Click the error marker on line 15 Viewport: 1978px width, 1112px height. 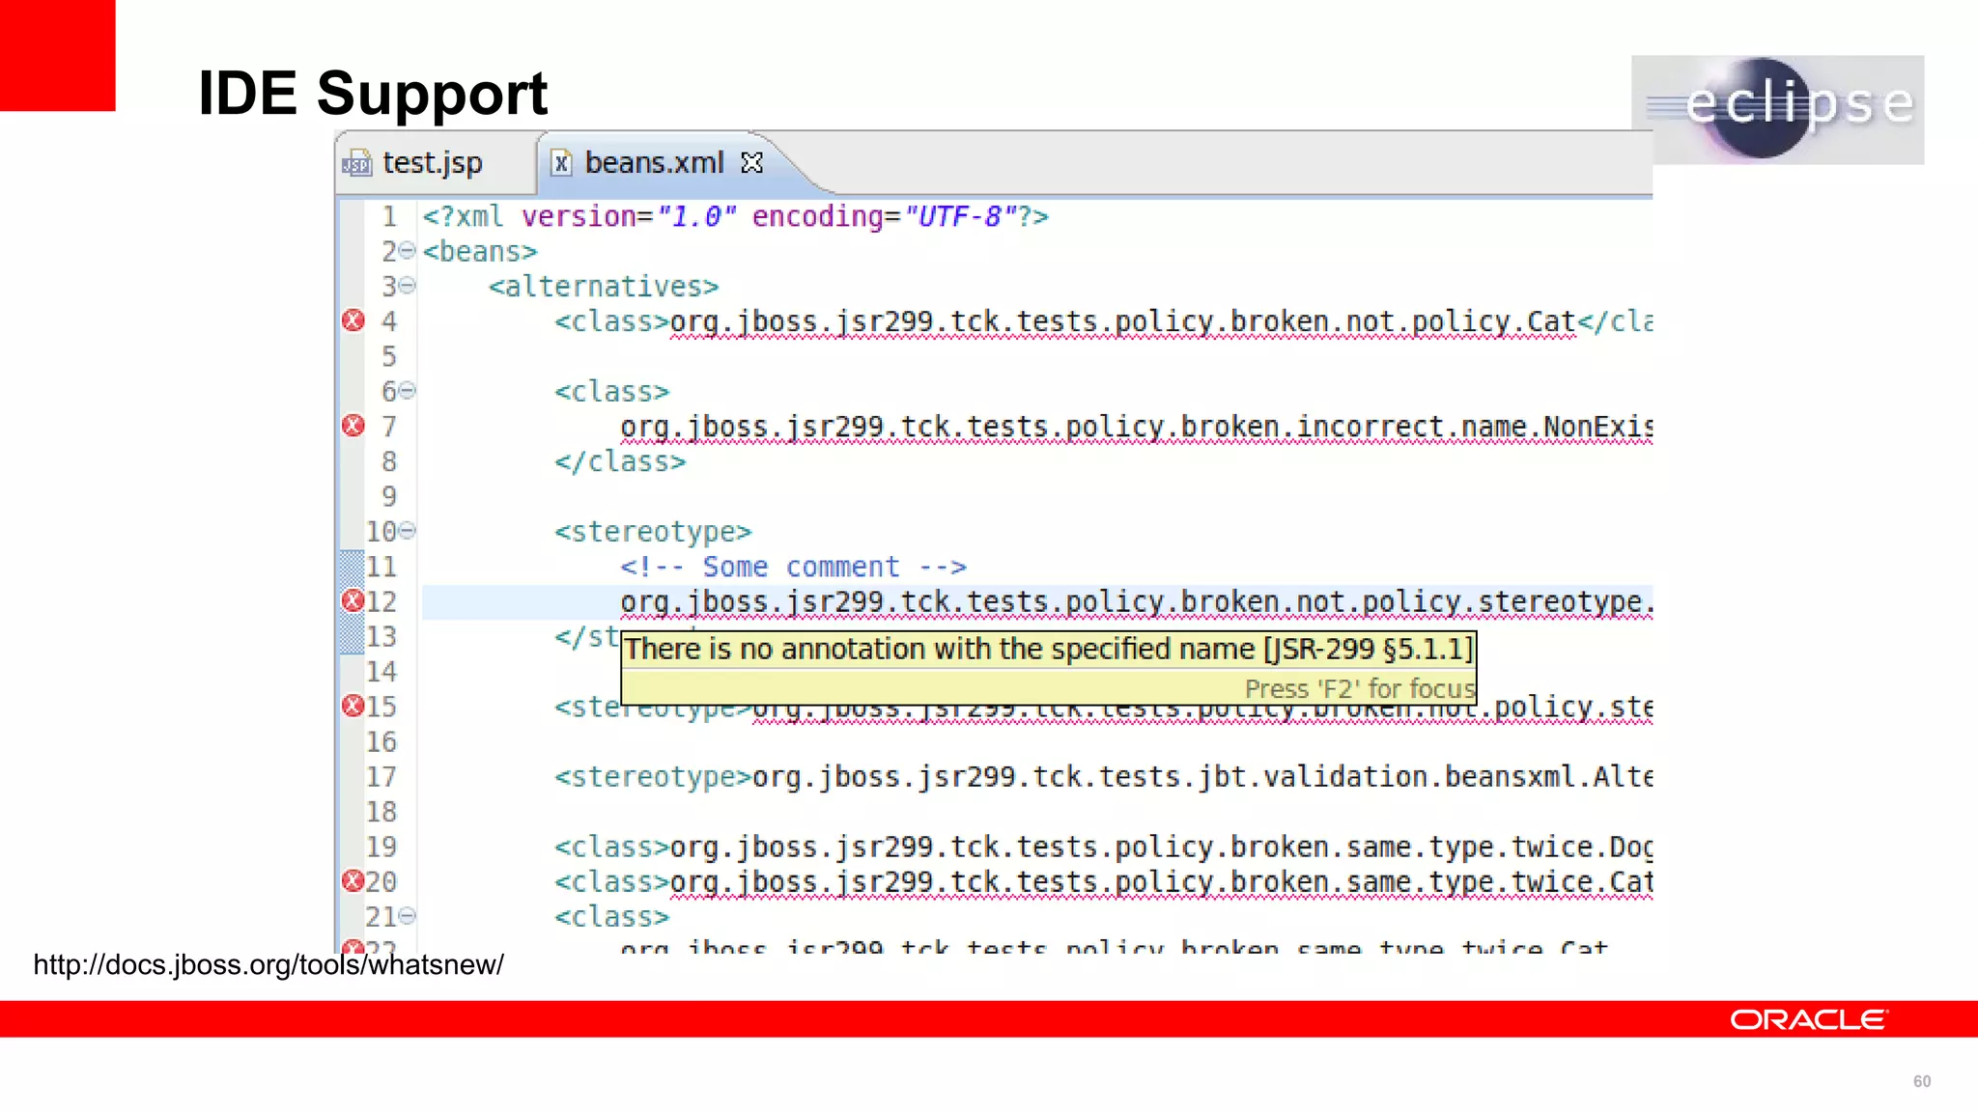[353, 707]
